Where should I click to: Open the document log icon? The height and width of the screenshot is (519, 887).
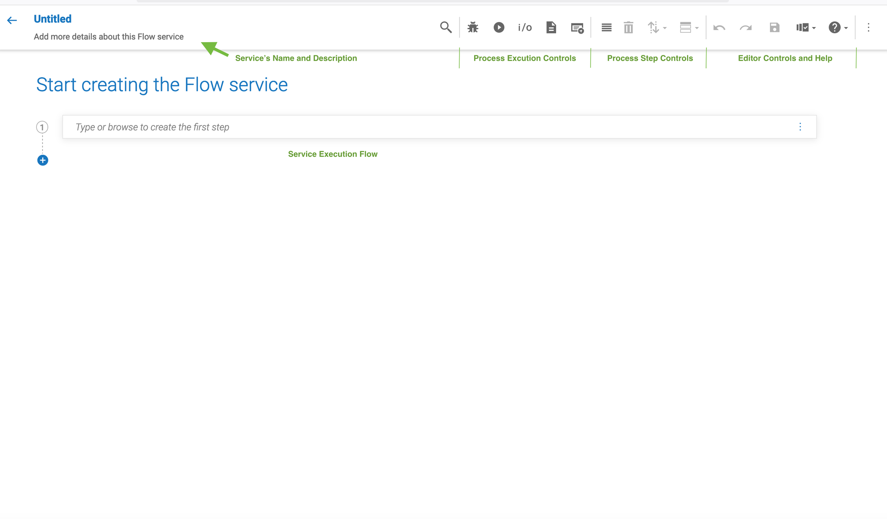(551, 27)
